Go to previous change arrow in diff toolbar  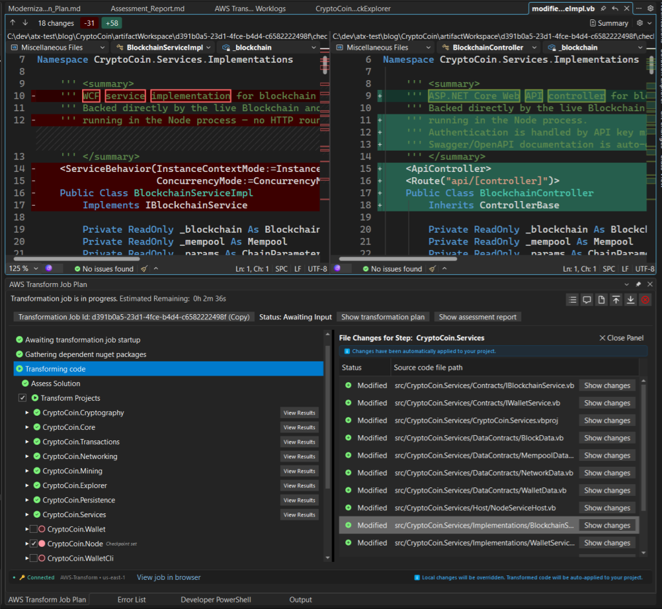tap(13, 23)
